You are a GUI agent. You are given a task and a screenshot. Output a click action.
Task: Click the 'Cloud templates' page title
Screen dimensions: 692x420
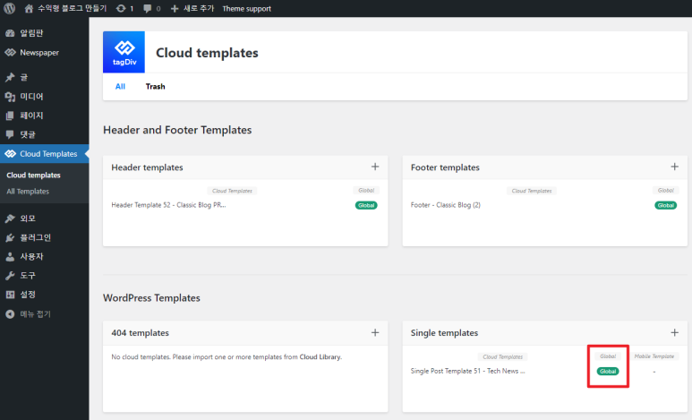(207, 53)
